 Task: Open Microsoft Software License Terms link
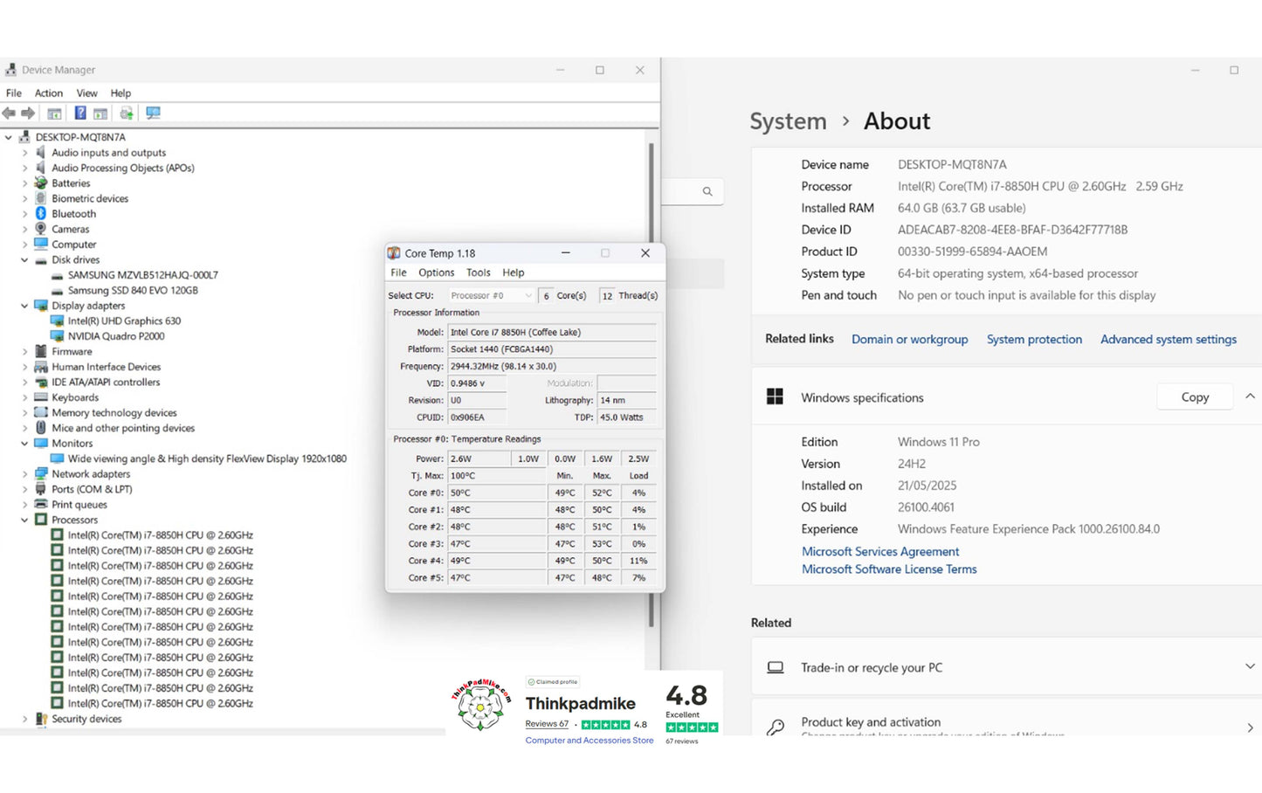click(x=889, y=569)
